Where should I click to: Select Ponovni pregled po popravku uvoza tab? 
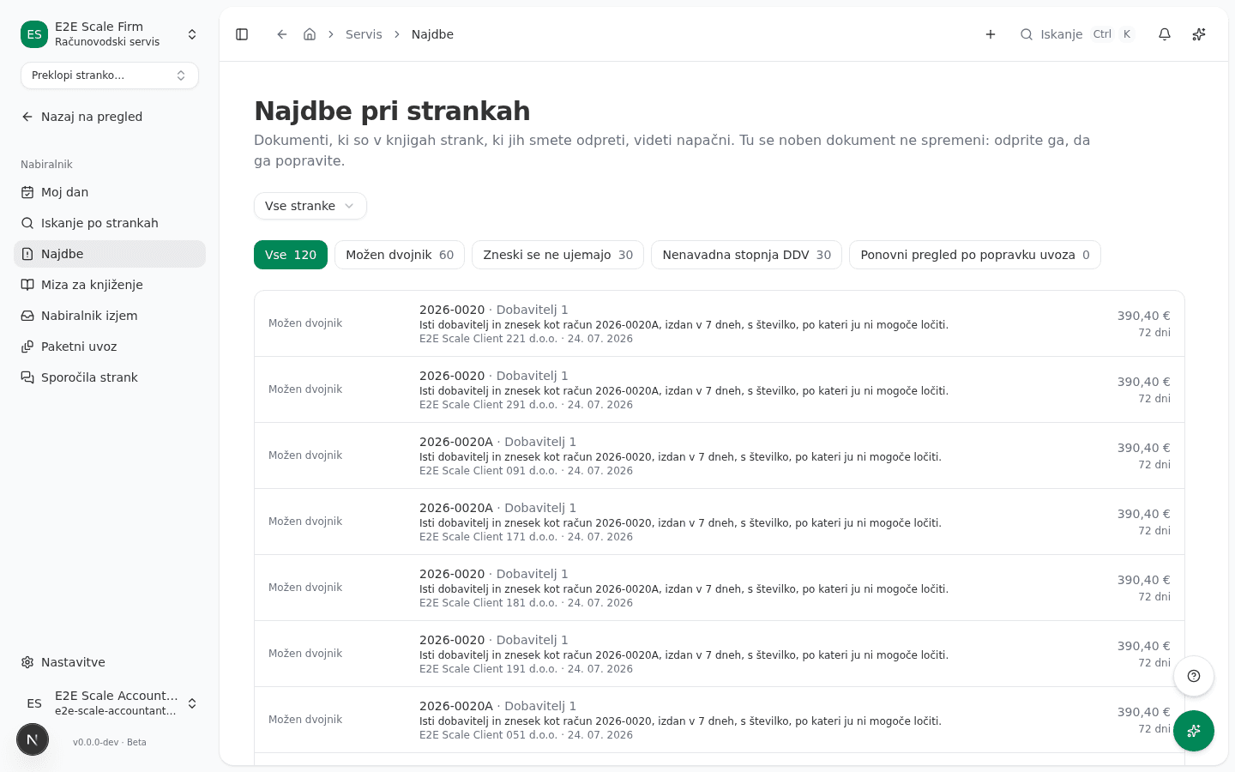pos(975,255)
